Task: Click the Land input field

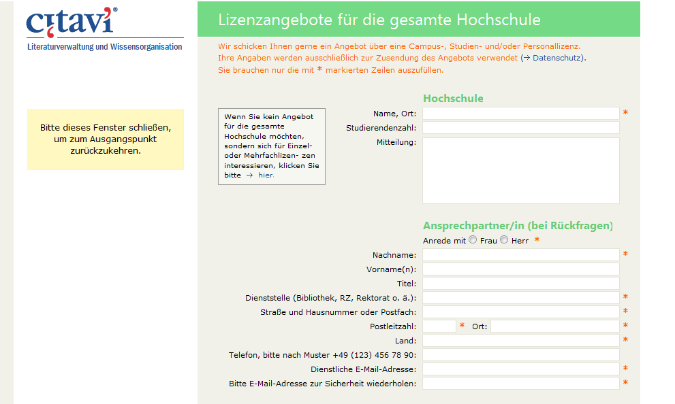Action: click(521, 340)
